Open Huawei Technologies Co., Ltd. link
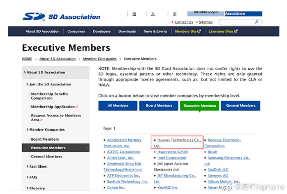 [177, 143]
